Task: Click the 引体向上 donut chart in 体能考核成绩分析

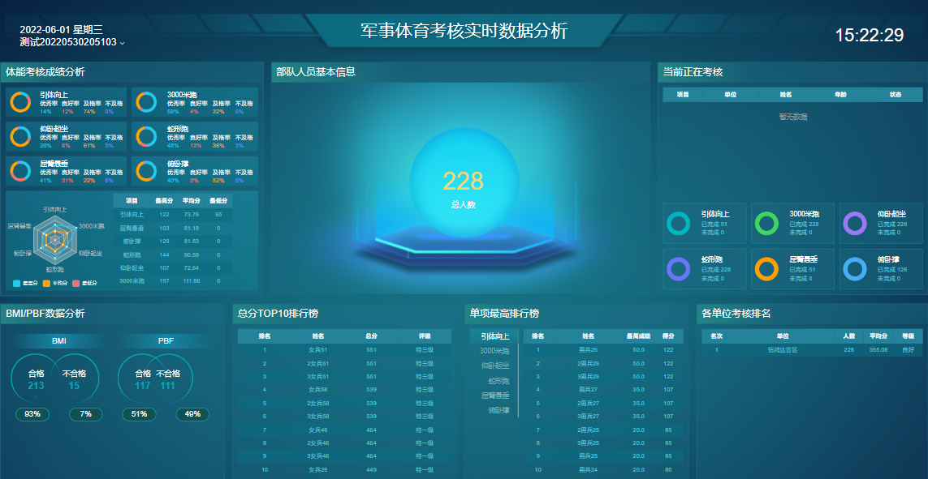Action: coord(20,102)
